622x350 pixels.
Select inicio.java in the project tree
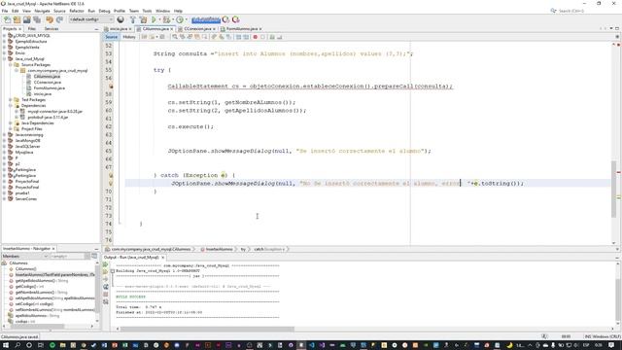click(42, 94)
